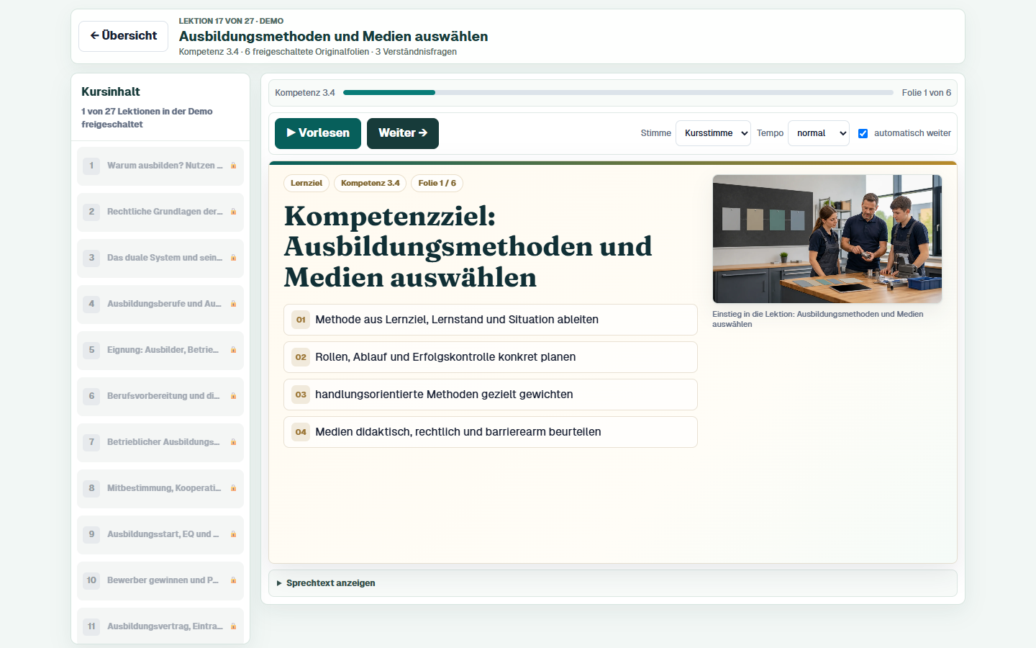Uncheck the automatisch weiter checkbox

(x=863, y=133)
